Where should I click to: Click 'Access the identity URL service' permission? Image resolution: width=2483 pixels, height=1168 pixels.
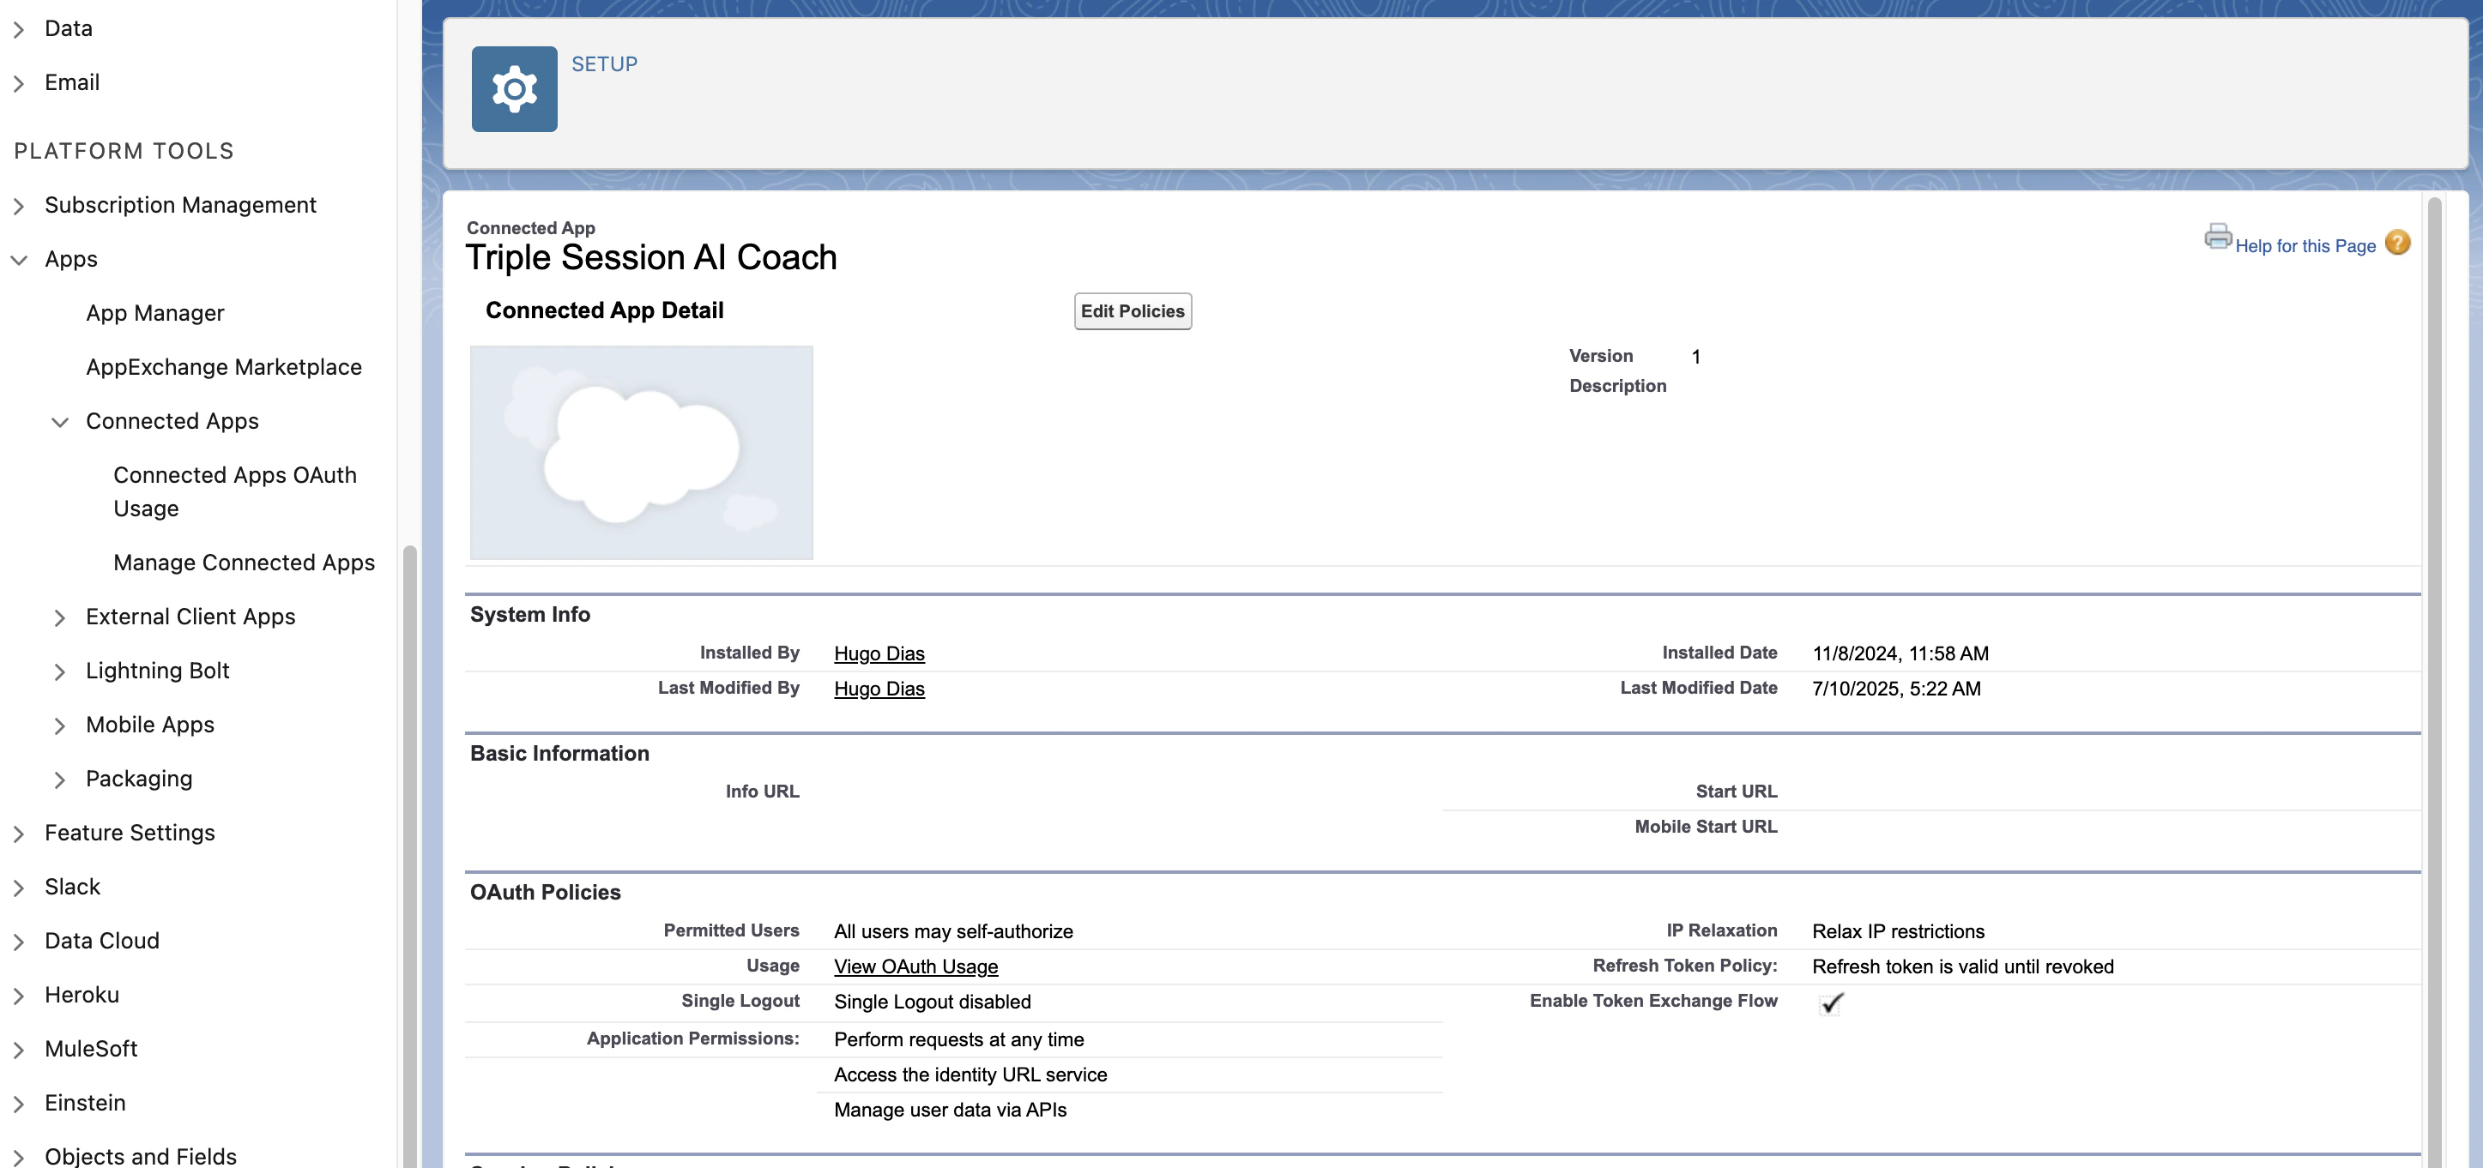(970, 1075)
